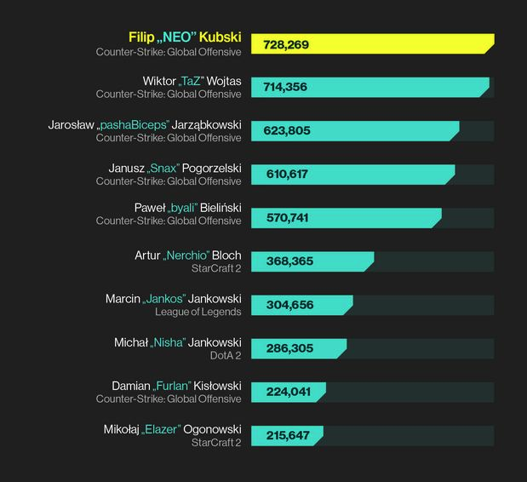The width and height of the screenshot is (527, 482).
Task: Open Janusz Snax Pogorzelski entry
Action: click(x=175, y=169)
